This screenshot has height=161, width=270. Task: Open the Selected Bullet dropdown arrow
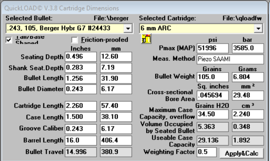click(x=128, y=29)
